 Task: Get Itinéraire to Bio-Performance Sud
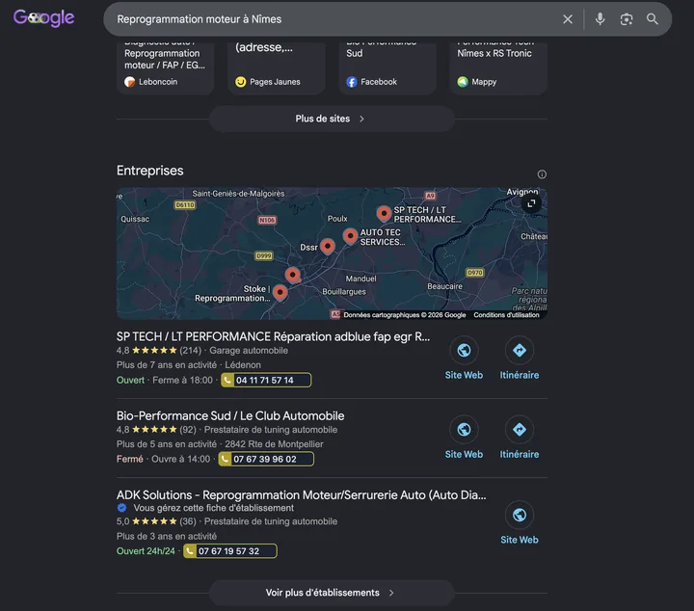(x=520, y=438)
